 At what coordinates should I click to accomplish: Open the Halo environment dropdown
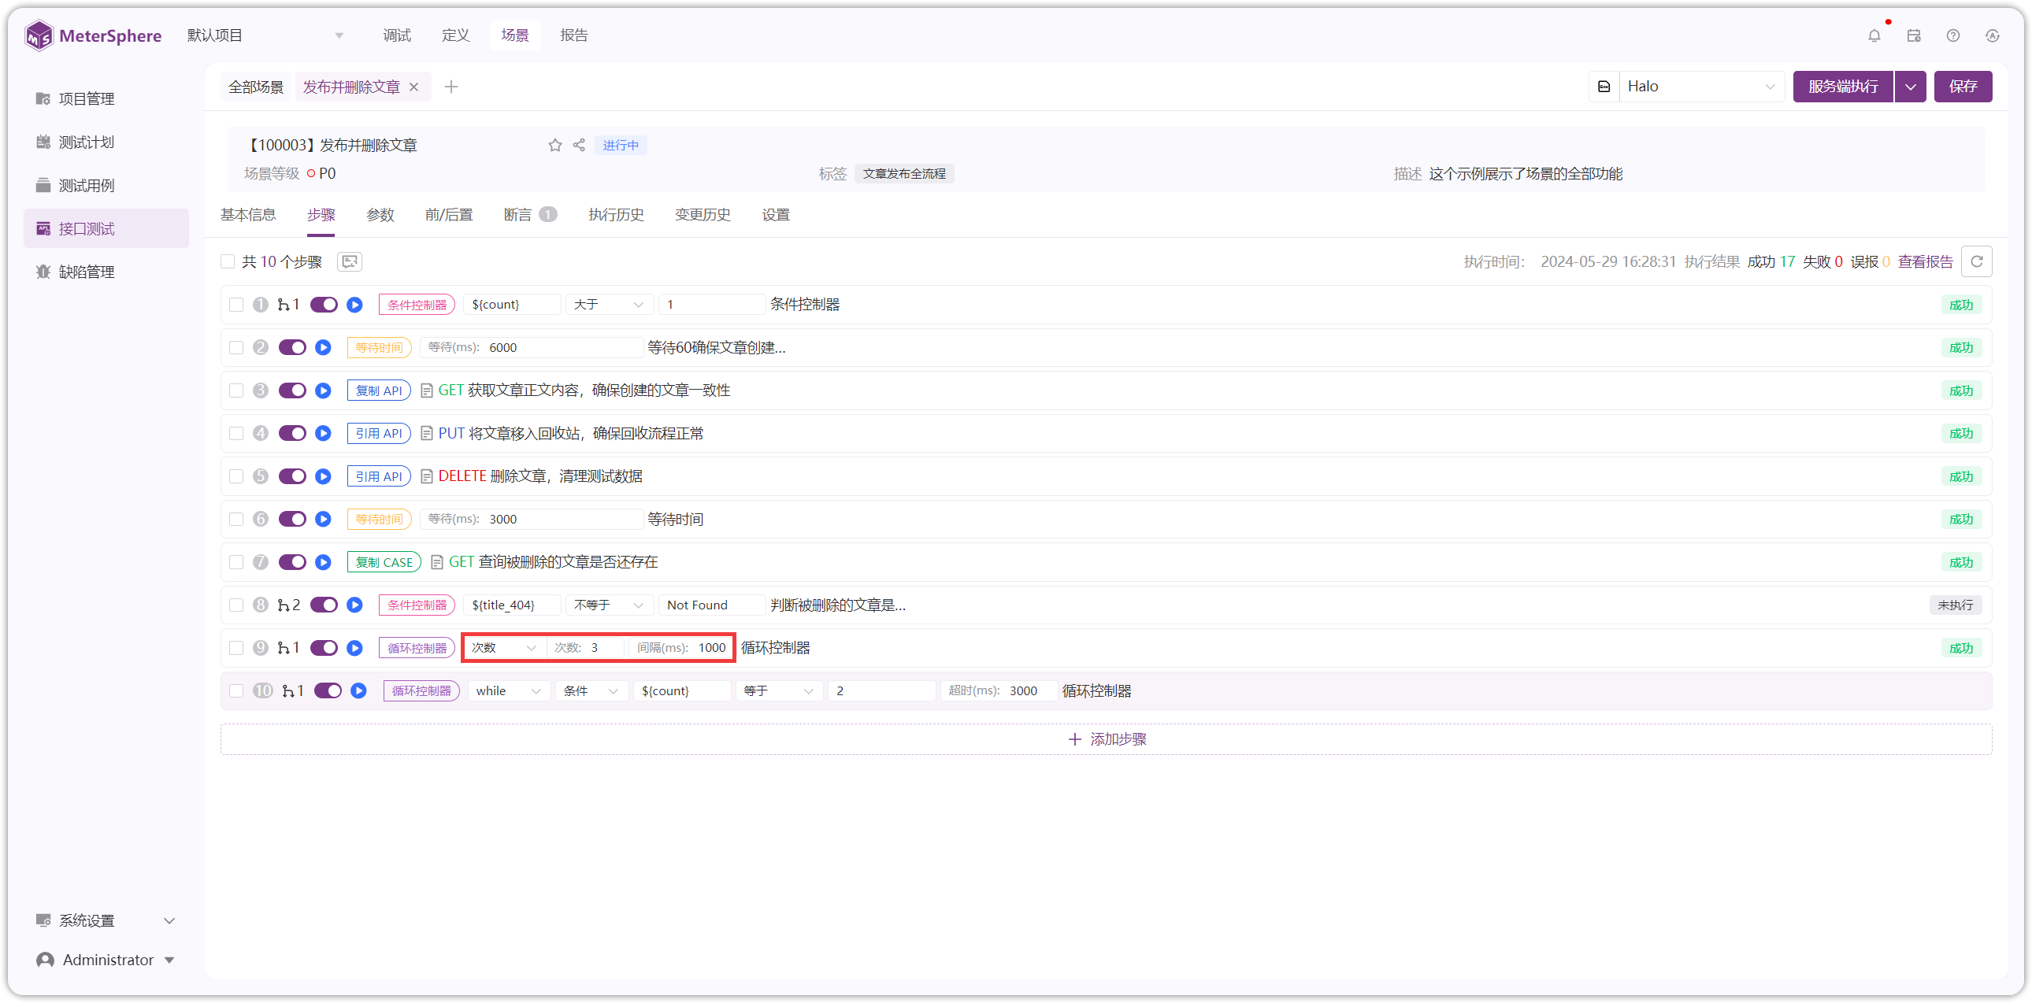tap(1700, 87)
